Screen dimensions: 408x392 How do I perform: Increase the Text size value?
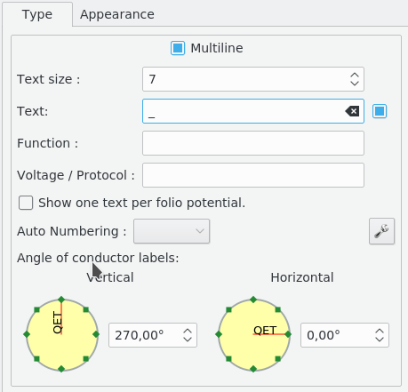[x=355, y=76]
